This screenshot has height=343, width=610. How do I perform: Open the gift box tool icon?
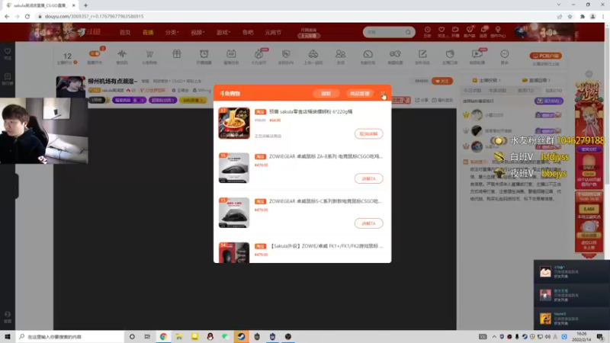(x=177, y=54)
